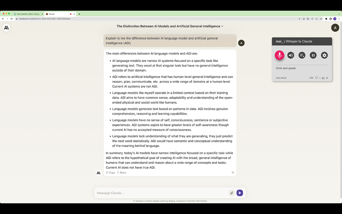Screen dimensions: 342x214
Task: Open Whisper to Claude settings gear
Action: coord(324,55)
